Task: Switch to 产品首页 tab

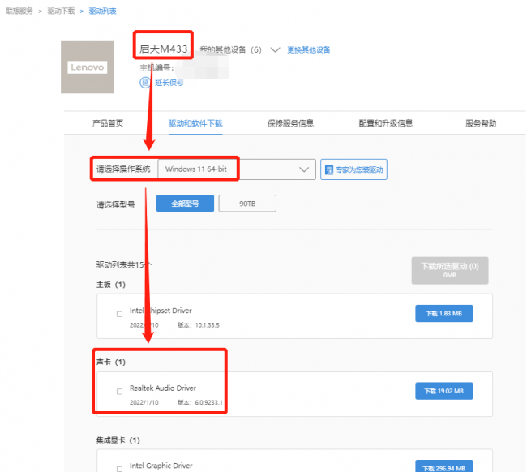Action: click(108, 123)
